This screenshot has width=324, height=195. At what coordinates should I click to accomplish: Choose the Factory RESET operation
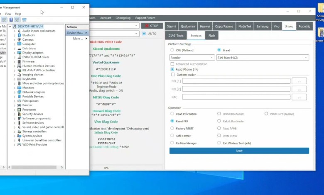(172, 128)
